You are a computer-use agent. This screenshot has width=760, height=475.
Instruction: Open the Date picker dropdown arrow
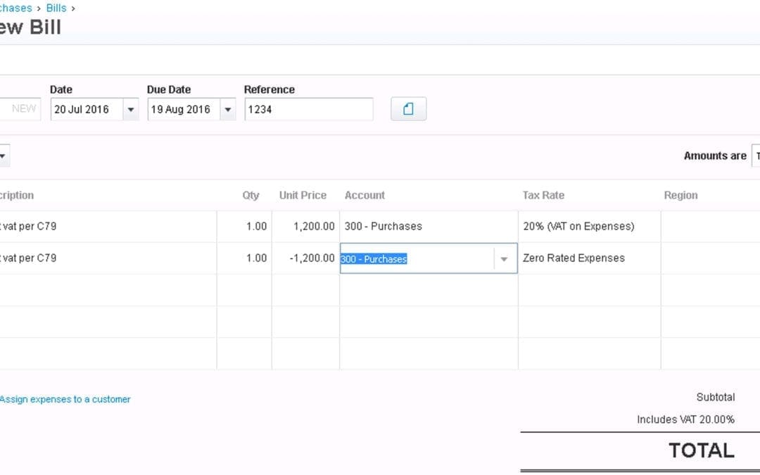coord(130,110)
